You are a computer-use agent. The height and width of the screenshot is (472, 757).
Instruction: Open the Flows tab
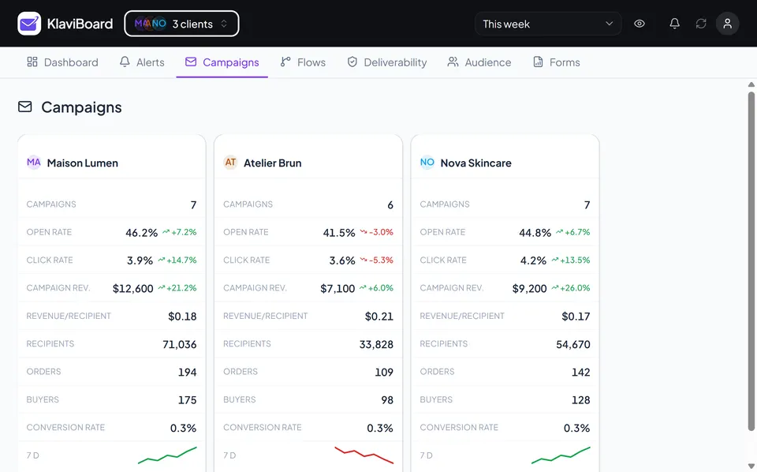[x=303, y=62]
